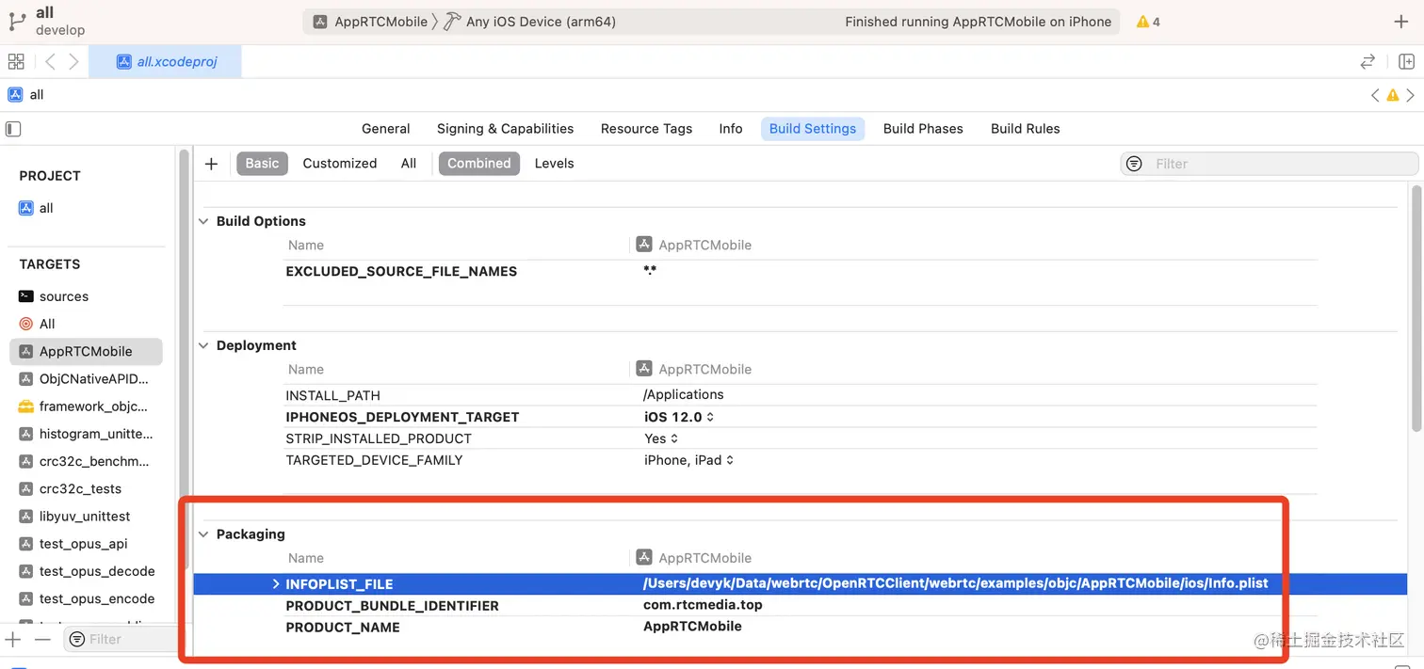Click the swap editor arrows icon
This screenshot has height=669, width=1424.
tap(1367, 62)
